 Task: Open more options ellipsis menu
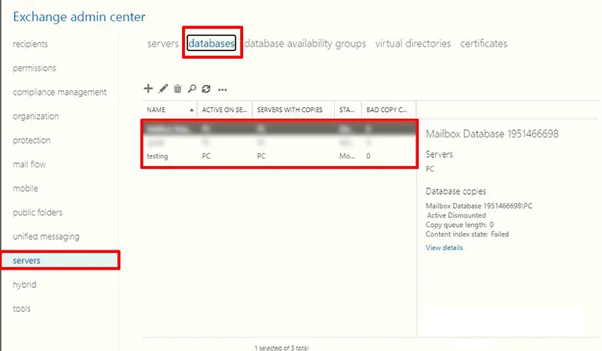coord(222,89)
